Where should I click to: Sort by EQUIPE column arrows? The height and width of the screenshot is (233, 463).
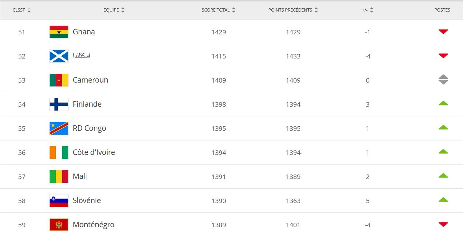tap(123, 10)
